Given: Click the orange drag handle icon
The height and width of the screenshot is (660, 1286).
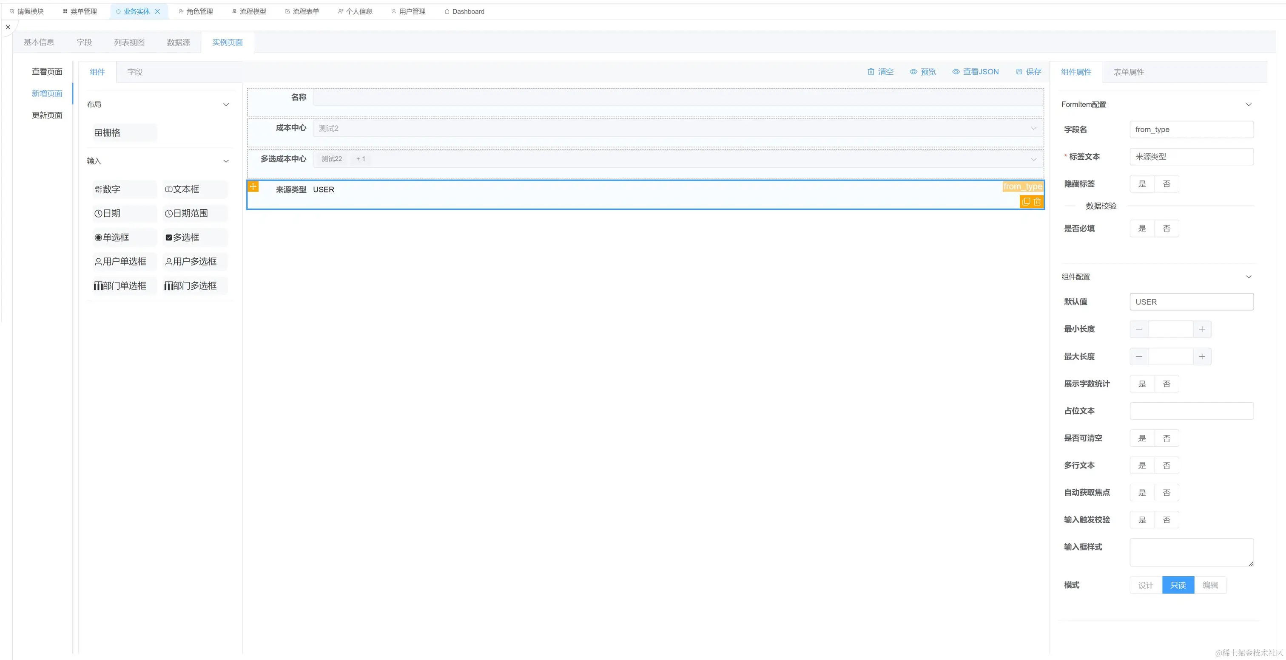Looking at the screenshot, I should tap(253, 187).
